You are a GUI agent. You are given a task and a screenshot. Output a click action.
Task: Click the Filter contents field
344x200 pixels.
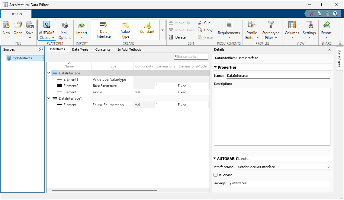pyautogui.click(x=191, y=57)
